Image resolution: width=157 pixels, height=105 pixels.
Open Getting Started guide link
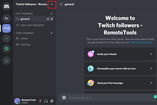click(141, 42)
